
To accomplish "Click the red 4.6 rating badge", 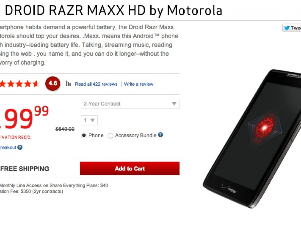I will point(53,84).
